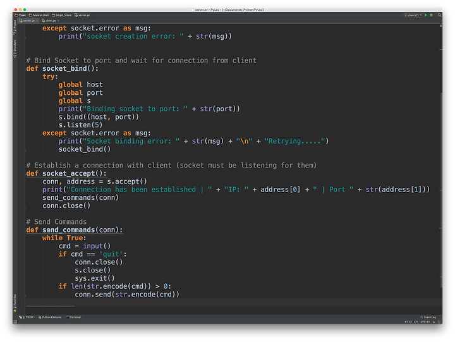
Task: Switch to the server.py editor tab
Action: coord(27,21)
